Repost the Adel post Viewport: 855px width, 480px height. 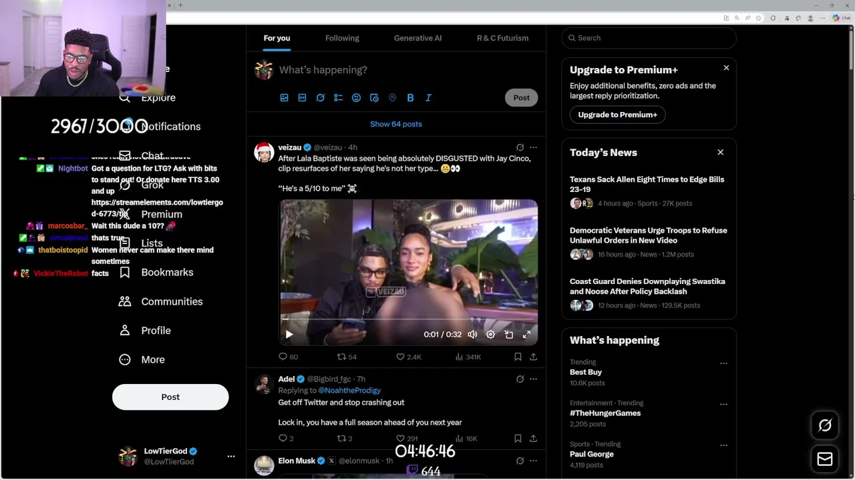click(x=345, y=438)
